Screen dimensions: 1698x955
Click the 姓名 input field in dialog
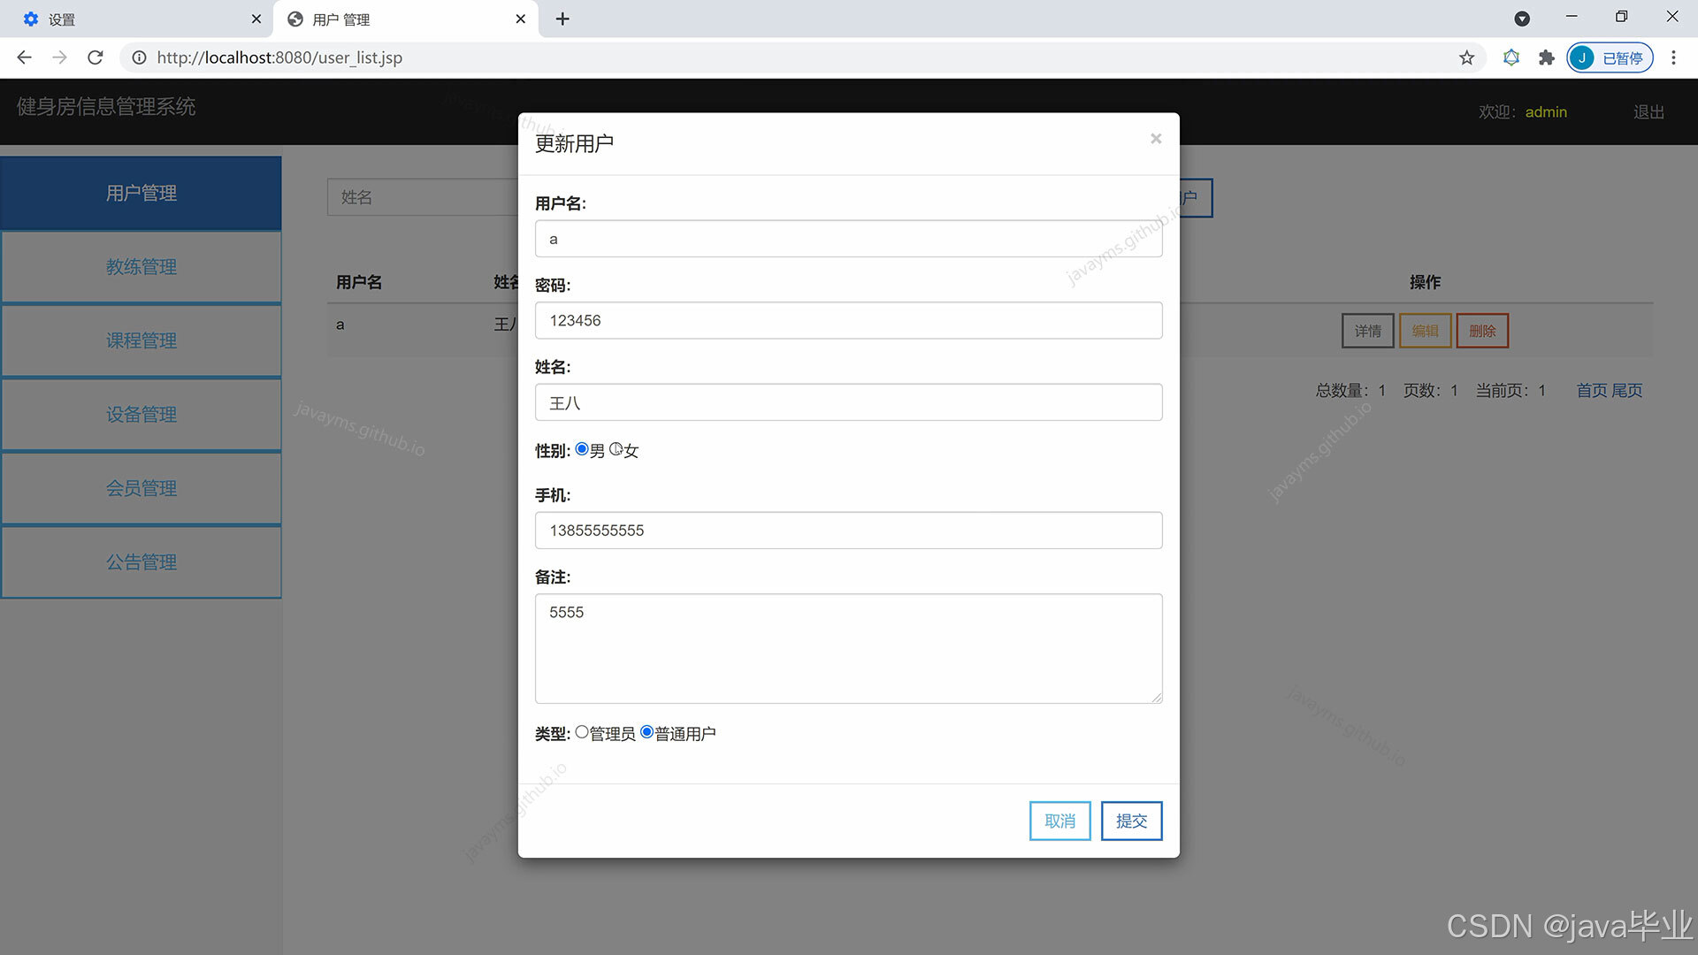848,402
